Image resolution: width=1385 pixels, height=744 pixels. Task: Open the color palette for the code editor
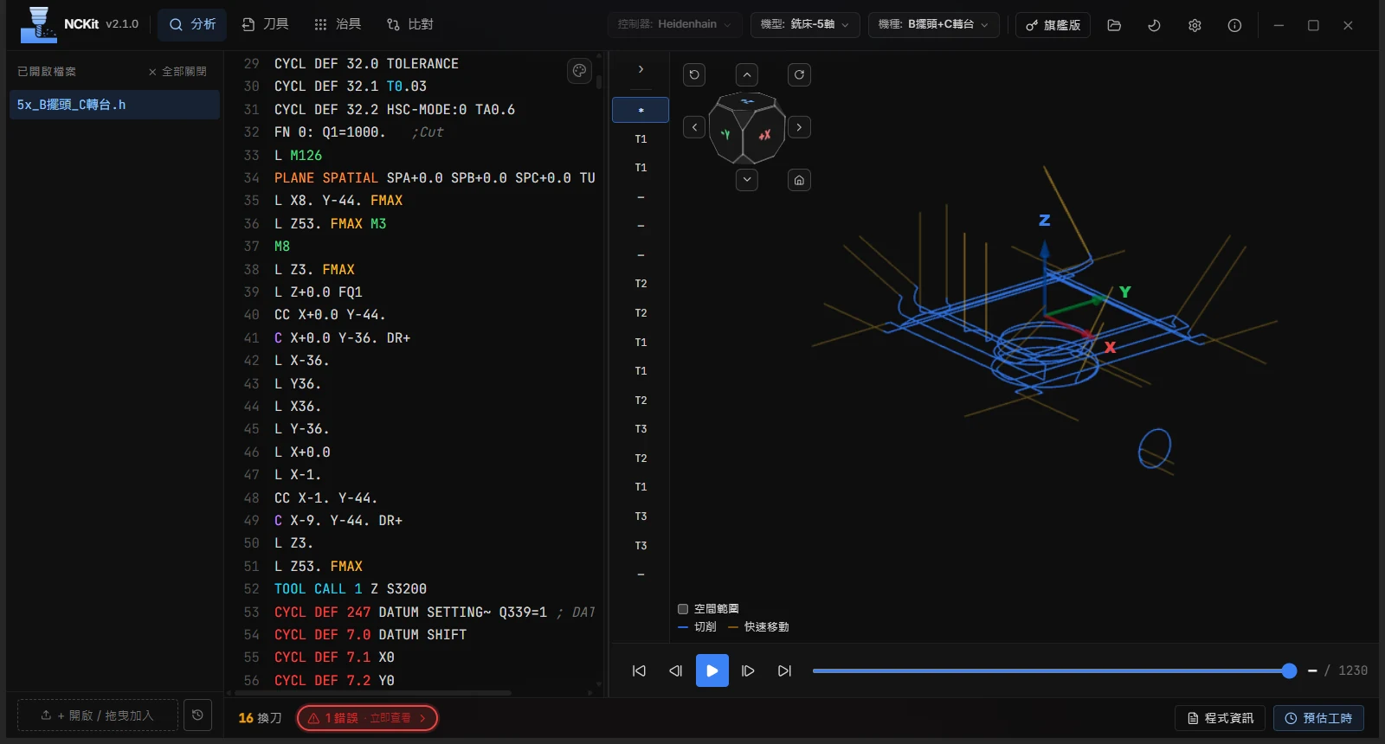[579, 71]
